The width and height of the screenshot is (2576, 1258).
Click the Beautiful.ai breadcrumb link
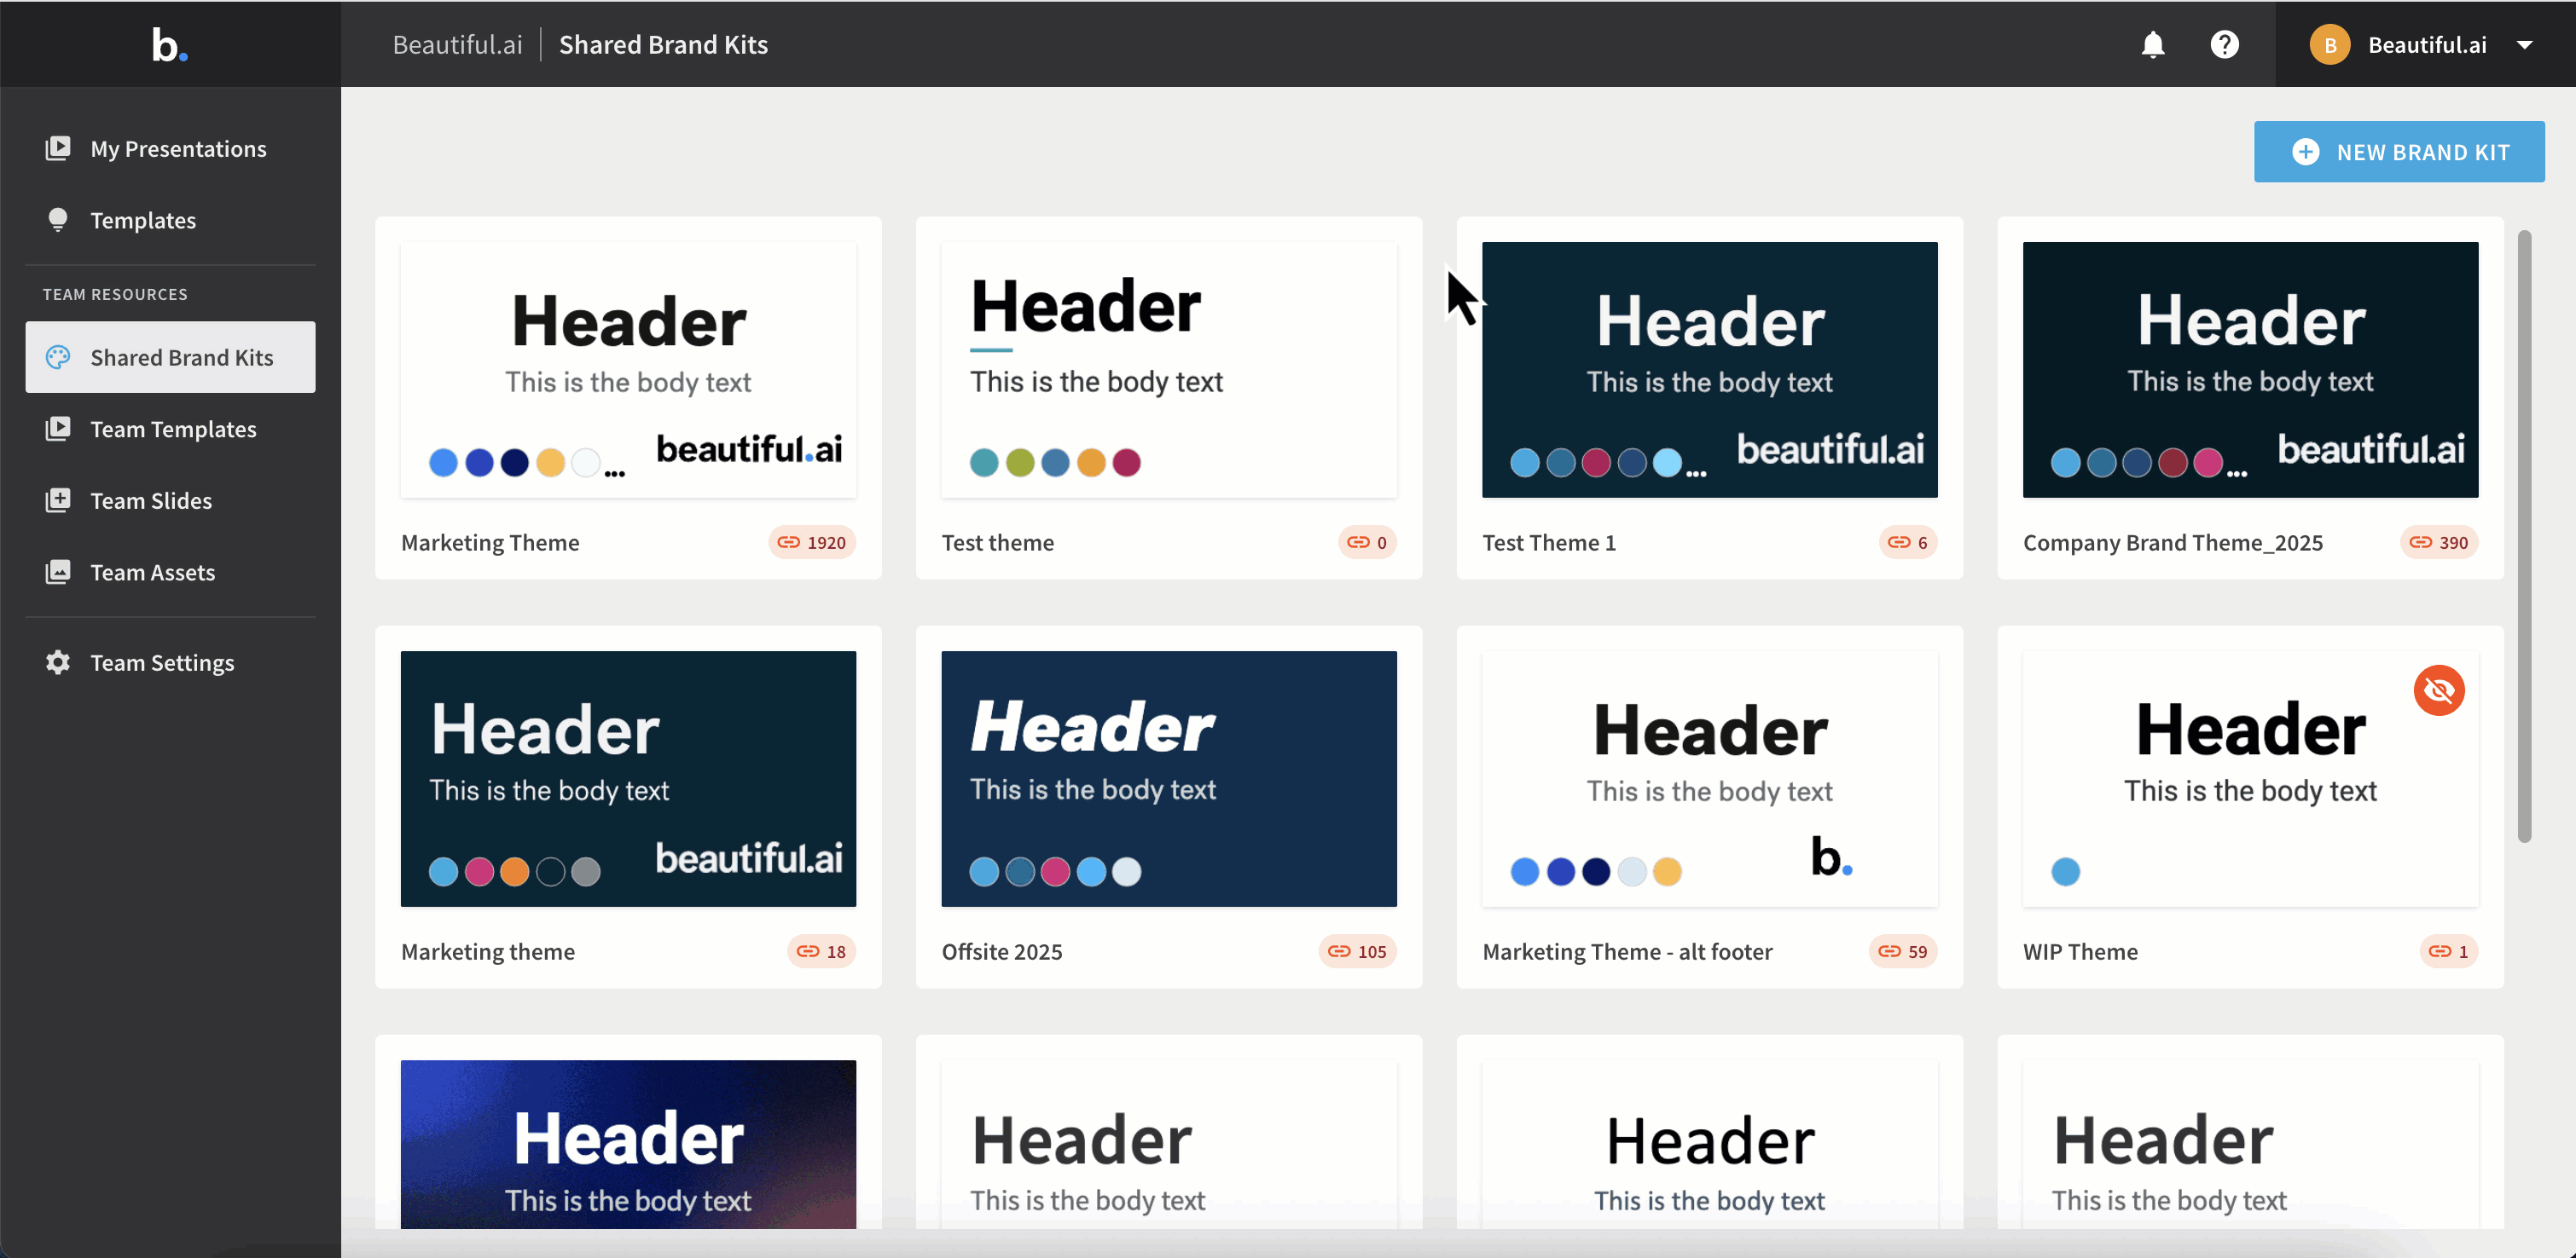tap(457, 45)
